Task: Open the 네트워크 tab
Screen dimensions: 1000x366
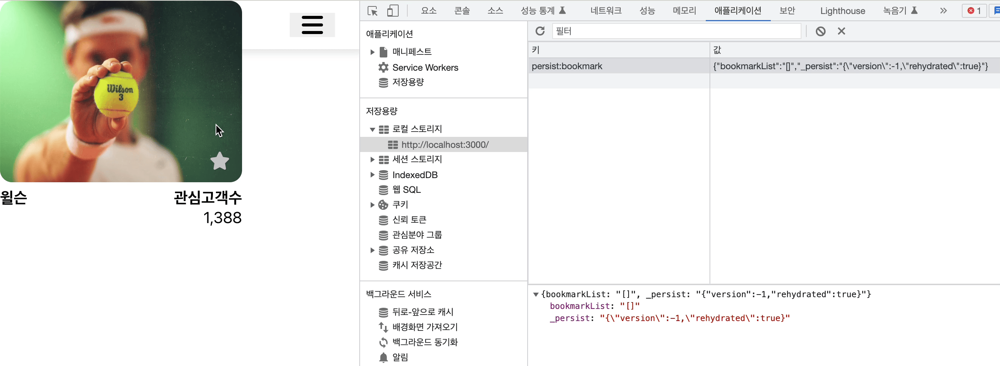Action: [x=606, y=11]
